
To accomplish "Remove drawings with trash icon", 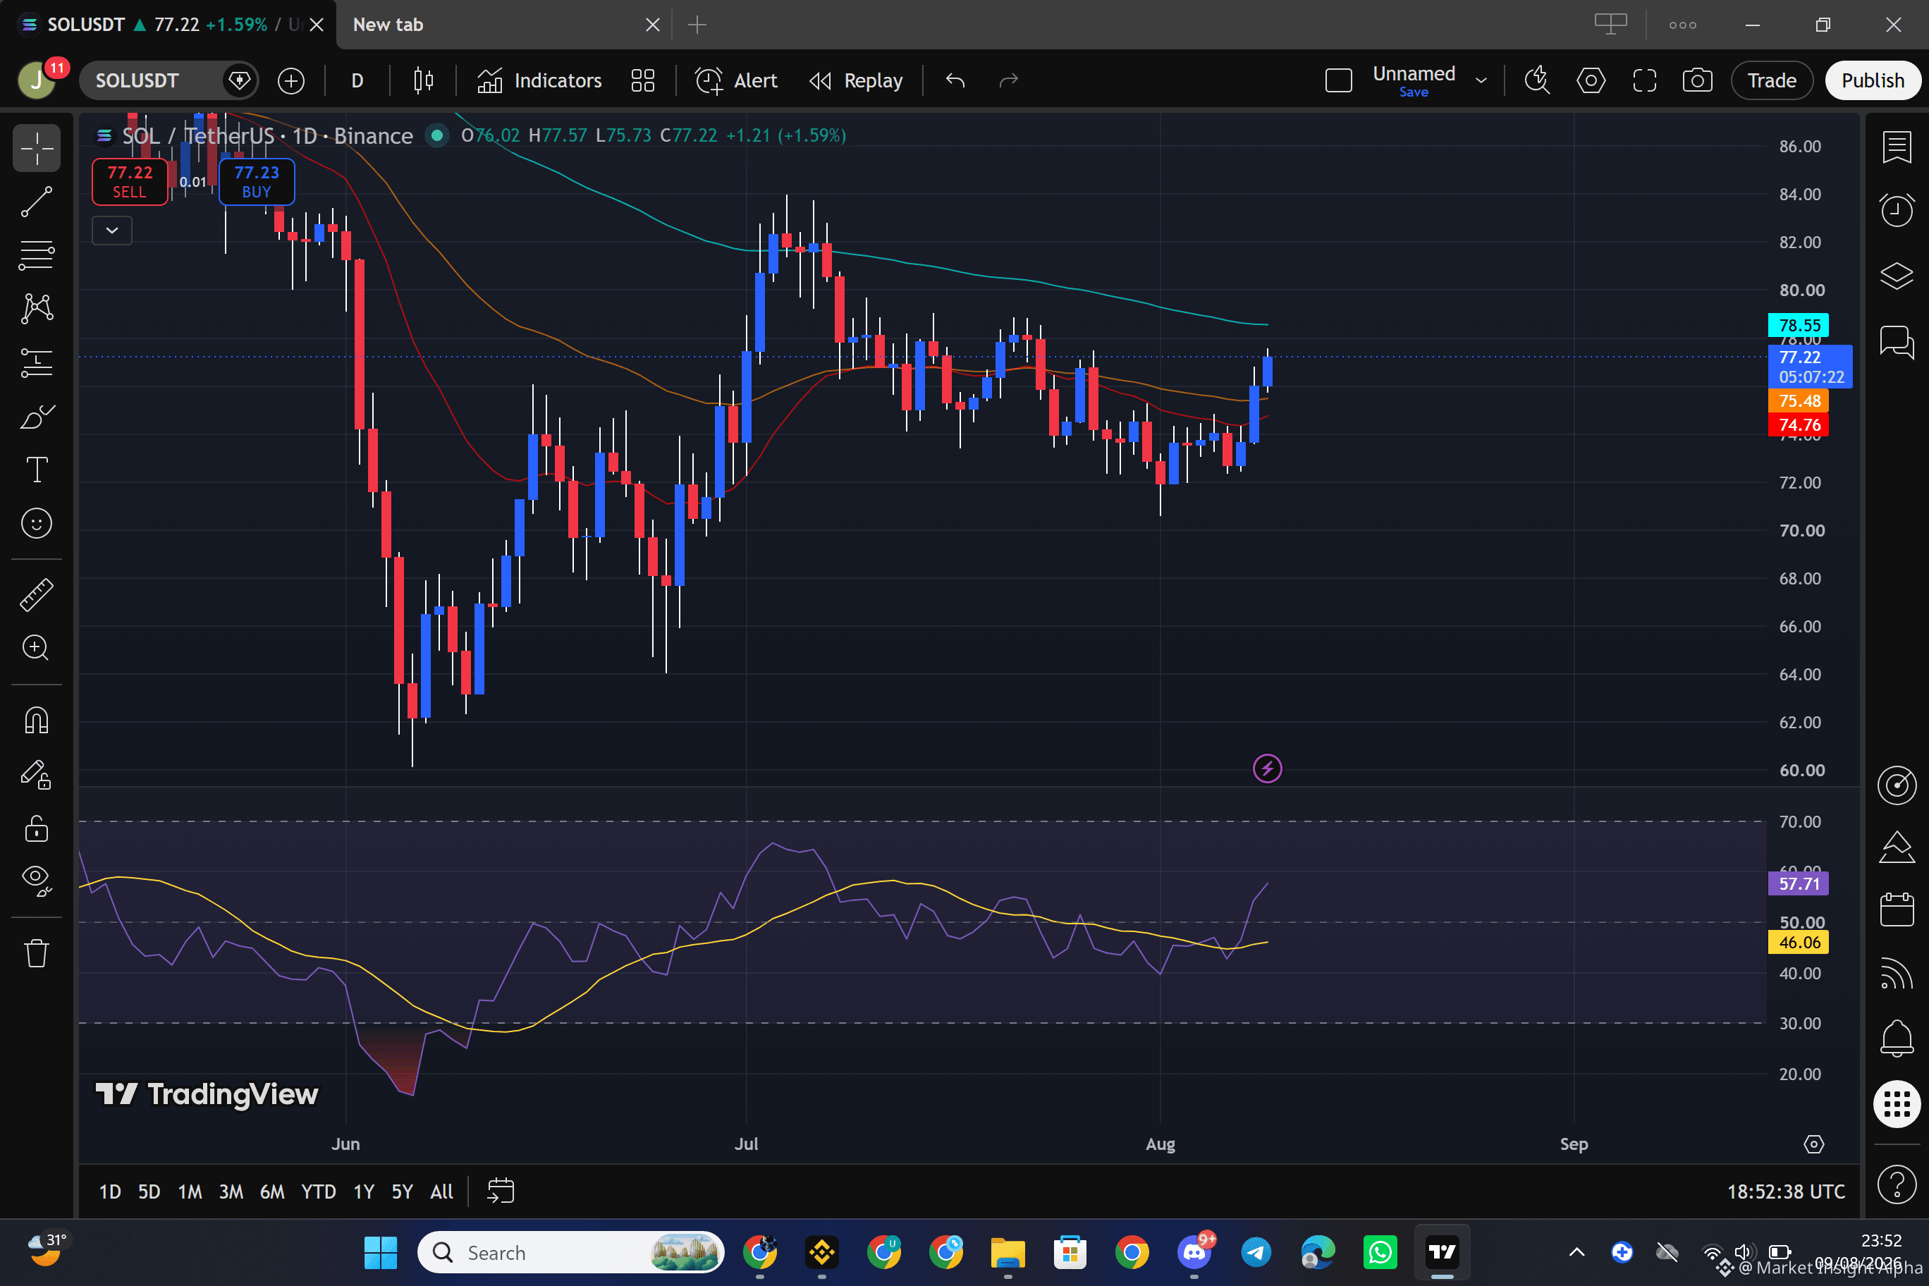I will [36, 953].
